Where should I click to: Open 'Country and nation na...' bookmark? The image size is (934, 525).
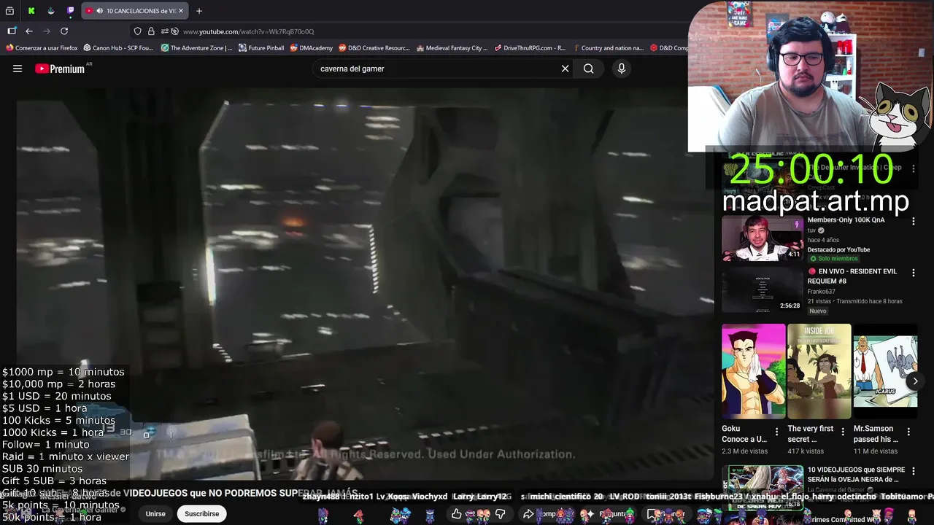[x=608, y=48]
